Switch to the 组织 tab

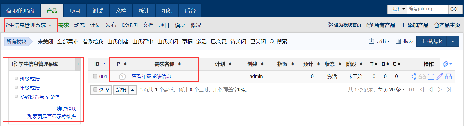(x=167, y=11)
